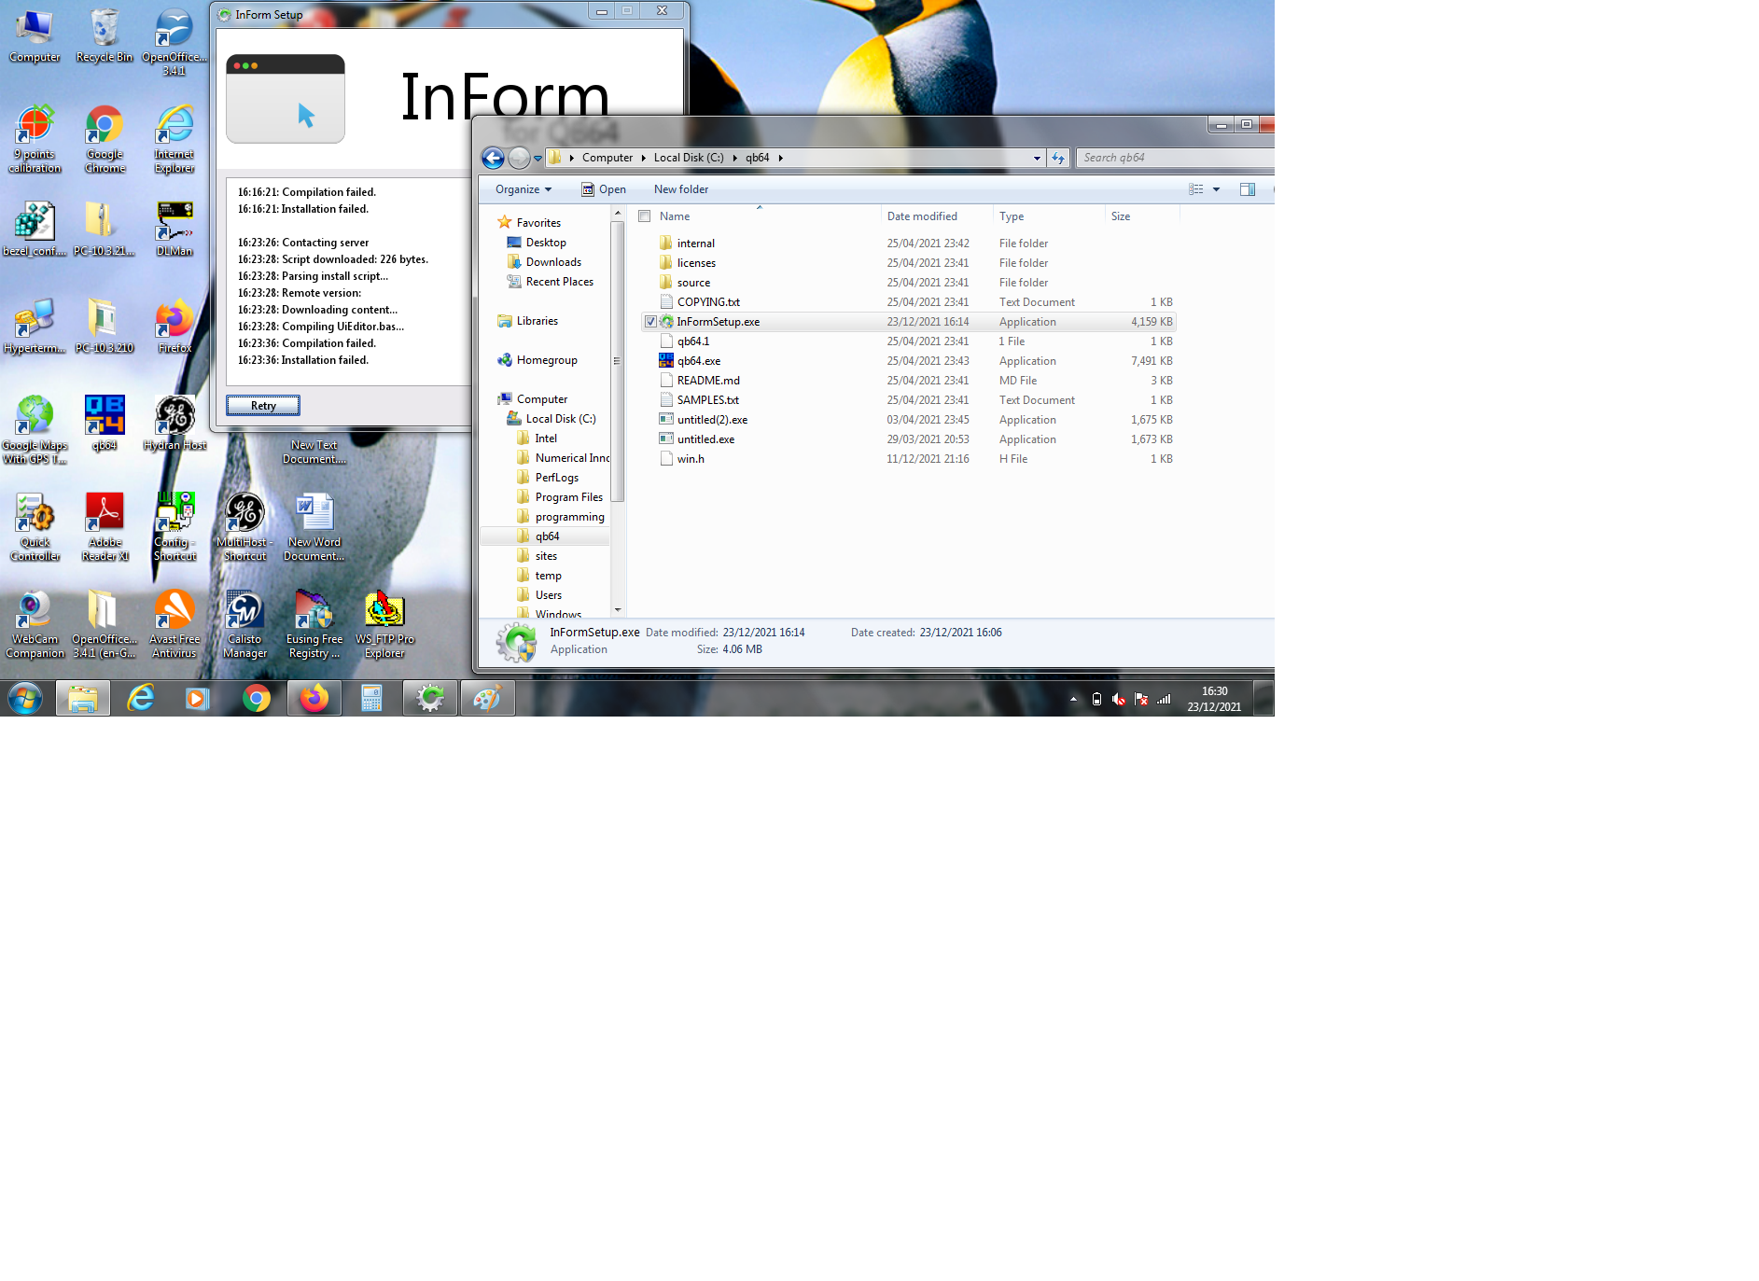Select the WebCam Companion desktop icon
This screenshot has height=1281, width=1759.
tap(35, 624)
